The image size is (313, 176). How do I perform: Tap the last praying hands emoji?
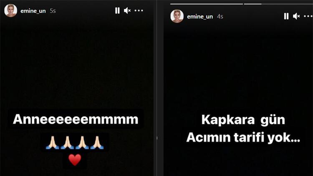point(97,143)
